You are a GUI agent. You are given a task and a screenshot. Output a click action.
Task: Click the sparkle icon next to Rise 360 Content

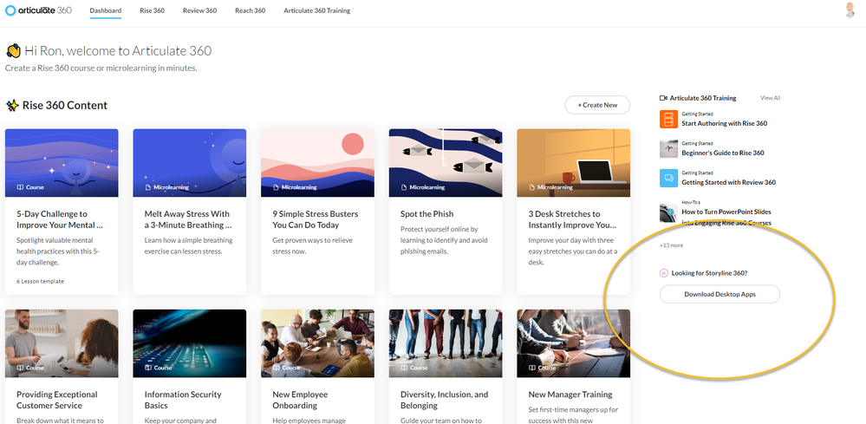pos(12,106)
